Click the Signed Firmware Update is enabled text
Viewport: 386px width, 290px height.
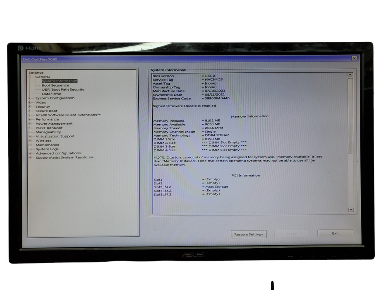point(185,106)
